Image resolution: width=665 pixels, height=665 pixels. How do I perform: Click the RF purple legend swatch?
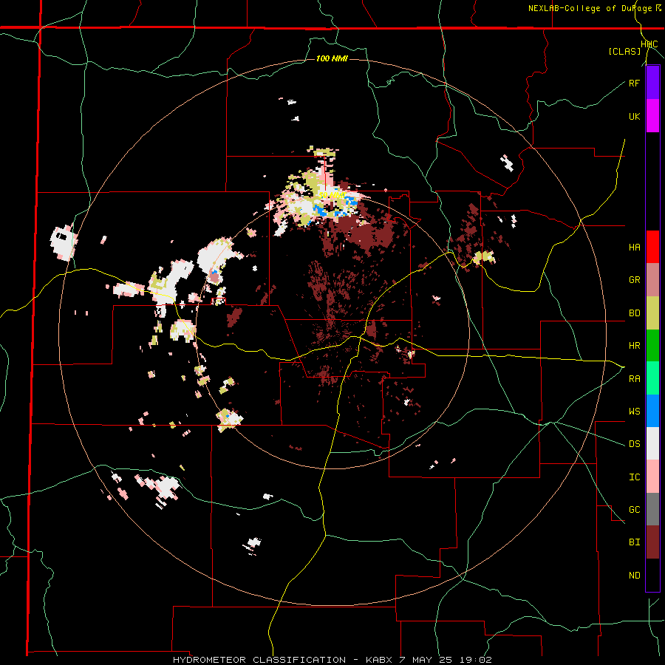(652, 83)
